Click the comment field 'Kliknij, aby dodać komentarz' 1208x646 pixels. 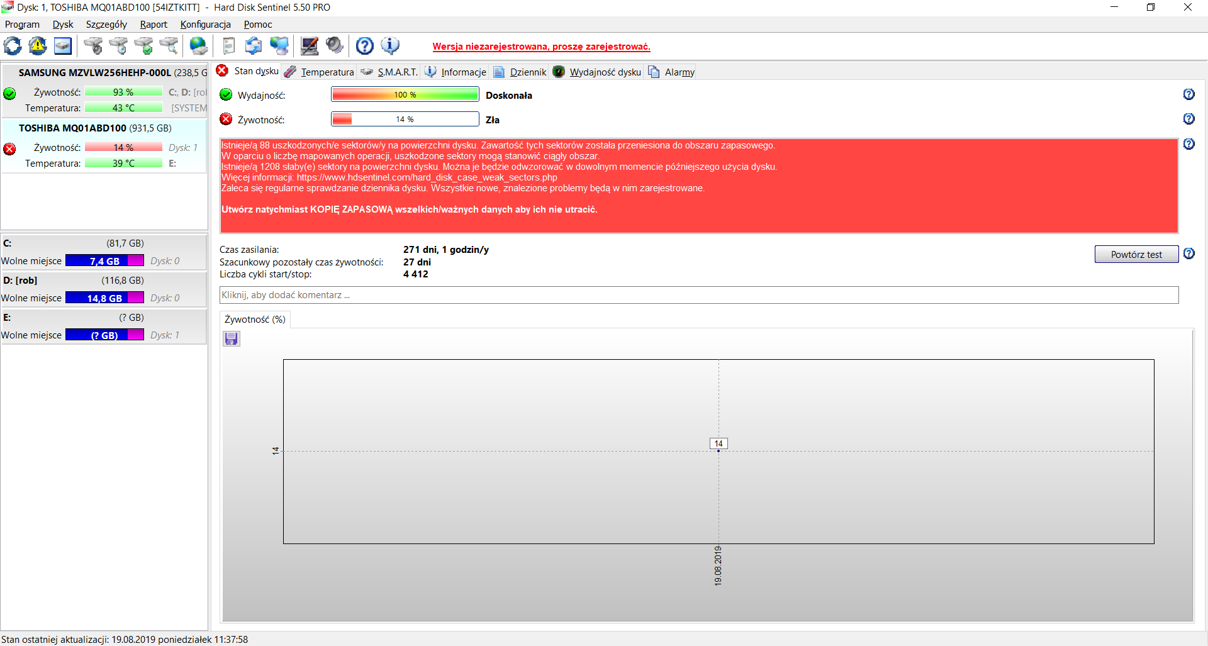699,295
